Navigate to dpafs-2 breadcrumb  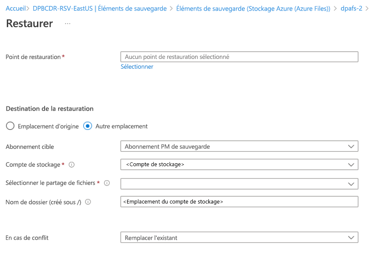[351, 8]
